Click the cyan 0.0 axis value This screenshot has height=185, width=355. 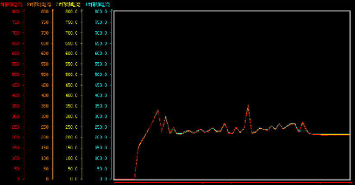click(x=104, y=179)
